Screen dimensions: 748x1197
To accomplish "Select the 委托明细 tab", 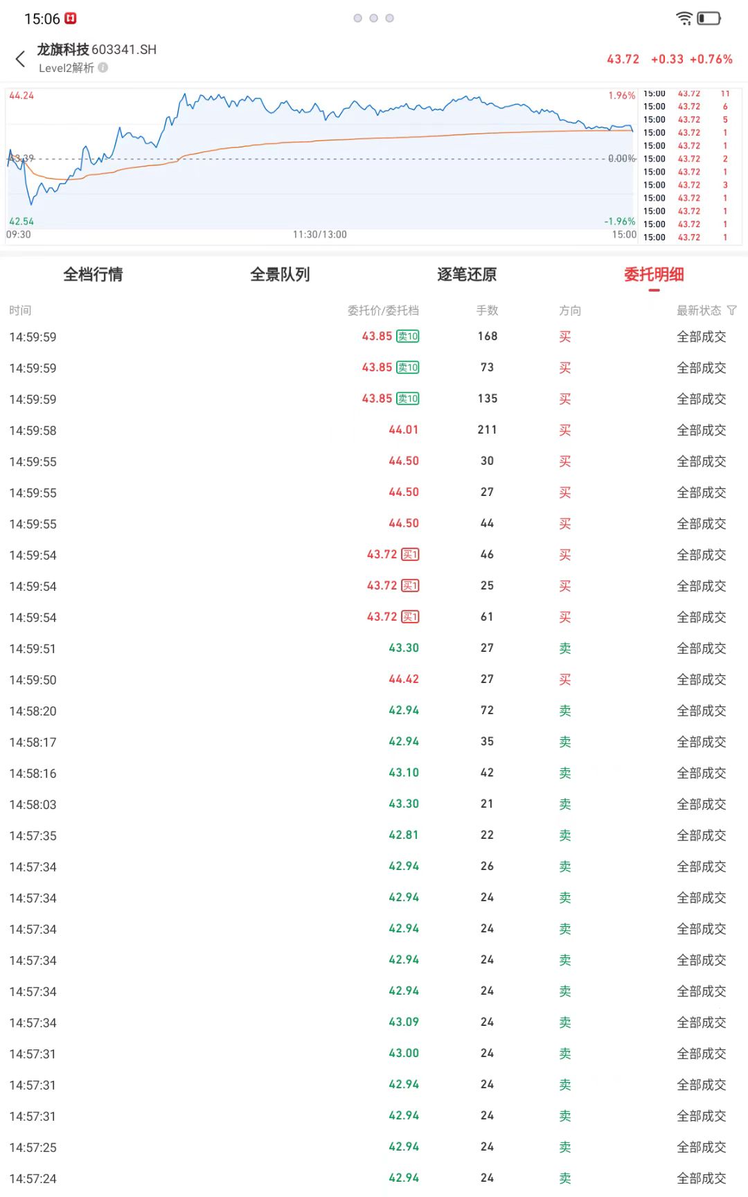I will 654,274.
